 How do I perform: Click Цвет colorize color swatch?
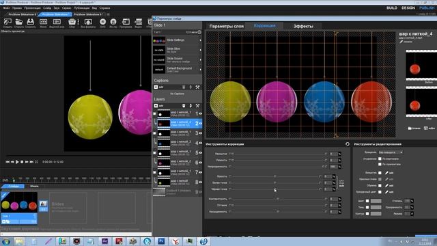point(376,201)
